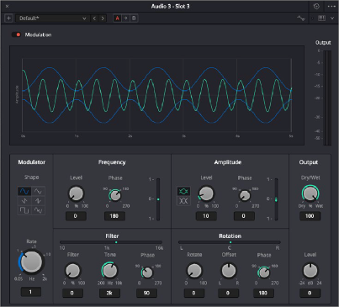This screenshot has height=307, width=339.
Task: Go to next preset
Action: [103, 19]
